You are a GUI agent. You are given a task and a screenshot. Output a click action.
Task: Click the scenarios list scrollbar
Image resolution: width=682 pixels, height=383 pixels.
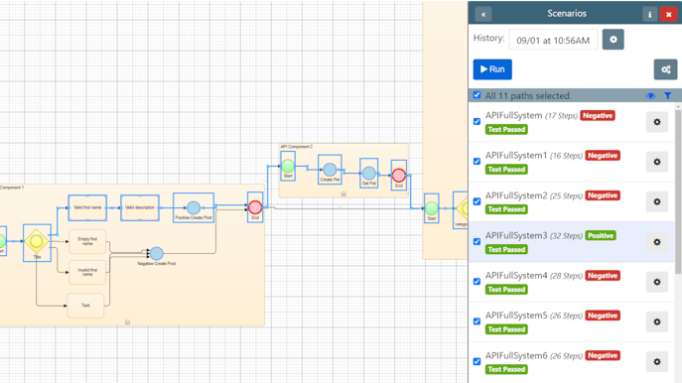coord(678,191)
